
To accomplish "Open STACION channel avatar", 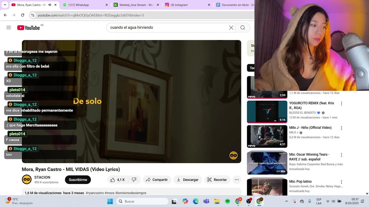I will [x=27, y=179].
